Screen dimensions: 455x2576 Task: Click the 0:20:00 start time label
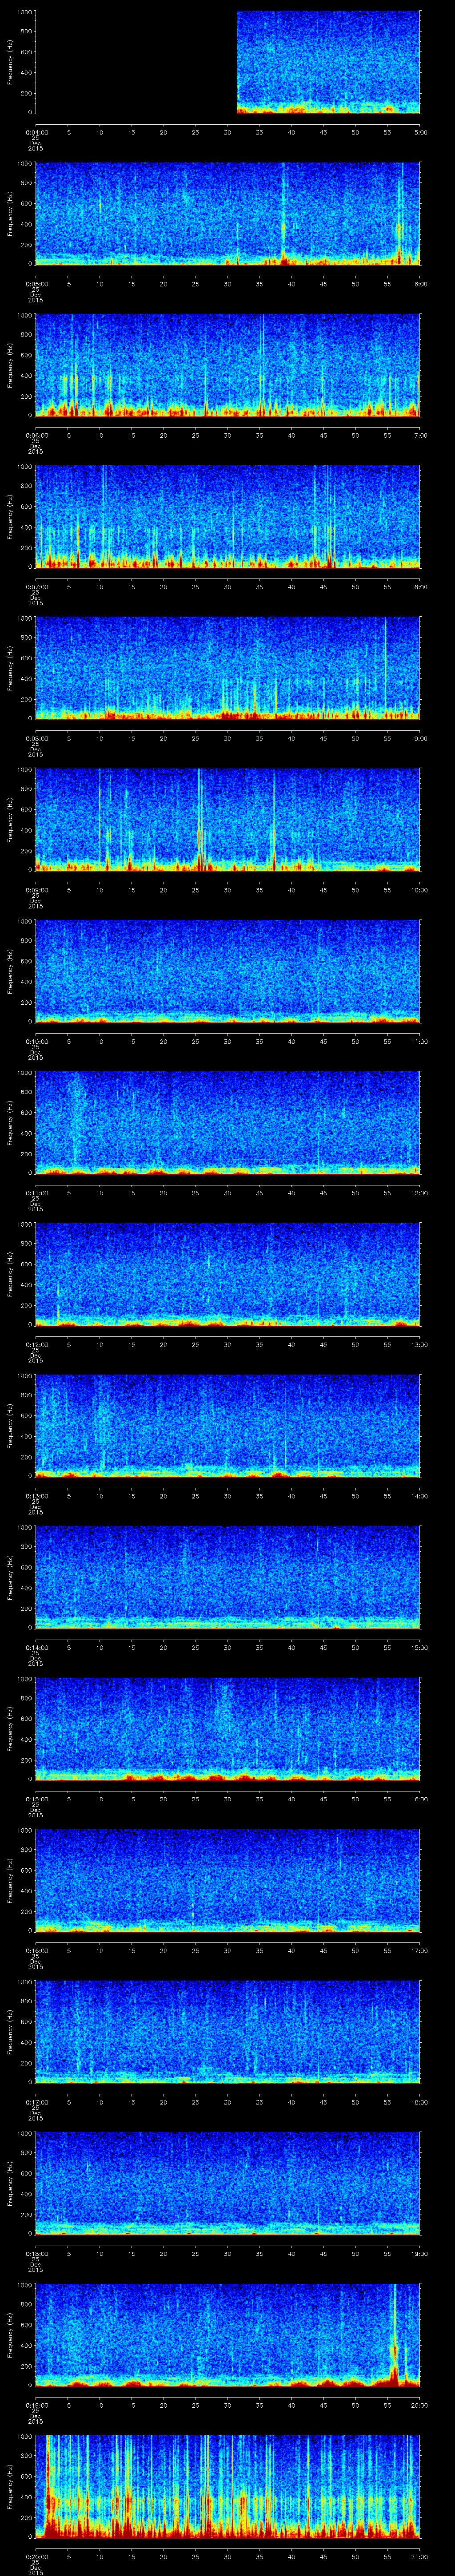tap(36, 2557)
